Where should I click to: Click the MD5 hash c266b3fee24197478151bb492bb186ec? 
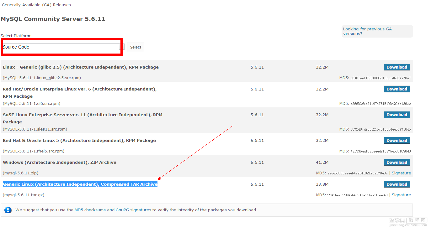(380, 104)
